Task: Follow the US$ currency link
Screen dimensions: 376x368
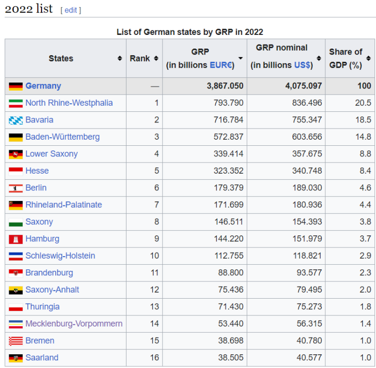Action: [302, 65]
